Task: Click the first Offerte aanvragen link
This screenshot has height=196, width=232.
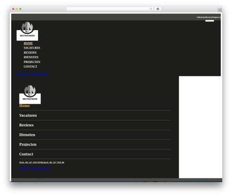Action: tap(32, 74)
